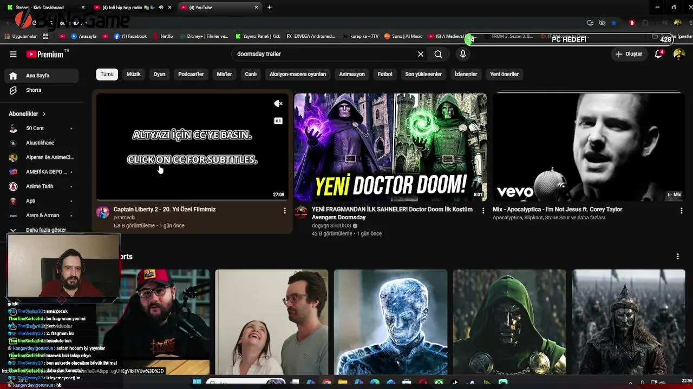Close the lofi hip hop radio tab
The width and height of the screenshot is (693, 389).
click(169, 8)
